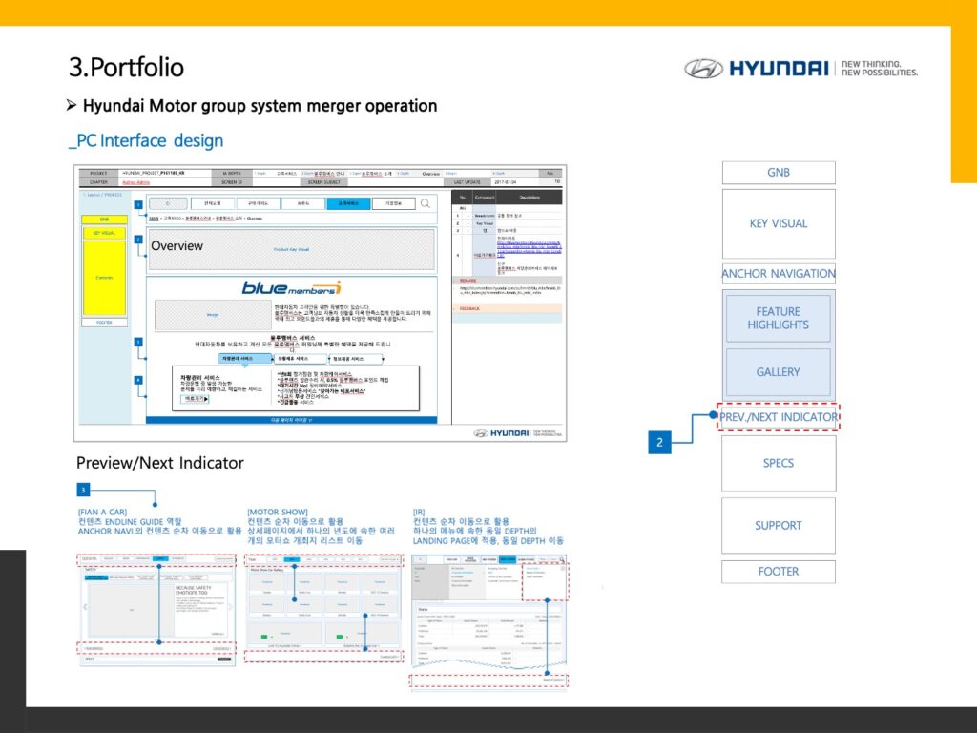Viewport: 977px width, 733px height.
Task: Click the FEATURE HIGHLIGHTS block
Action: [x=778, y=318]
